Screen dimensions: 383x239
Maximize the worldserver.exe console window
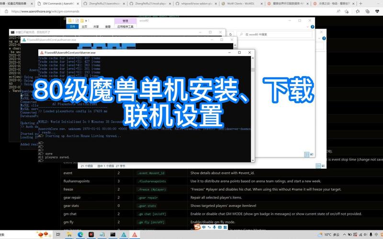[x=239, y=53]
